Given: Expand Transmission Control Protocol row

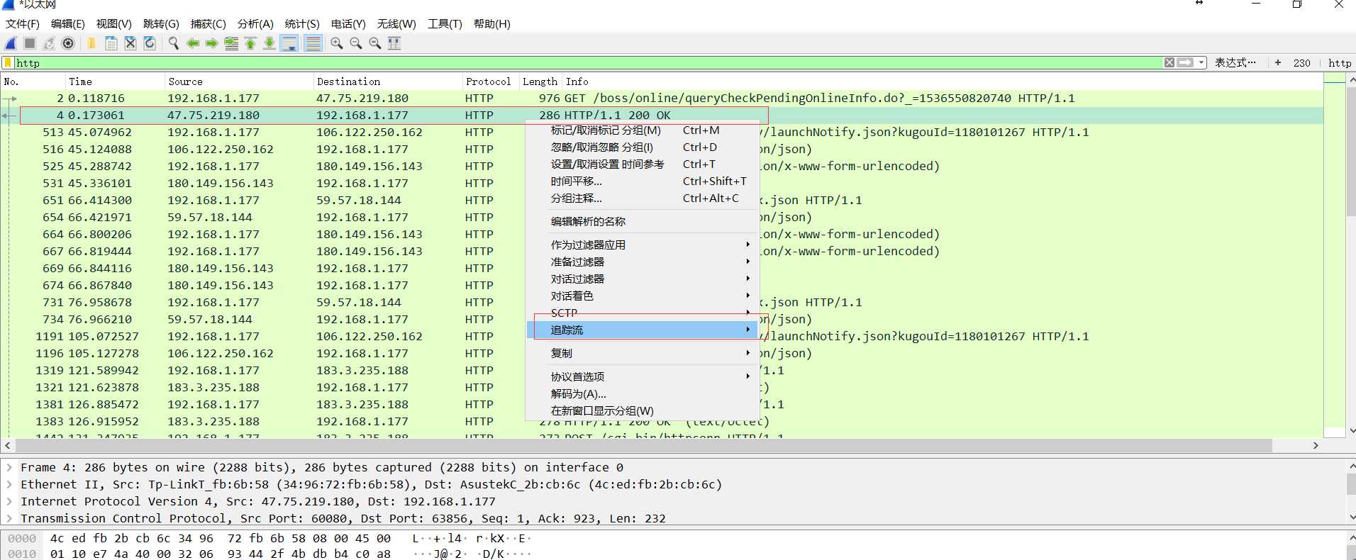Looking at the screenshot, I should [9, 518].
